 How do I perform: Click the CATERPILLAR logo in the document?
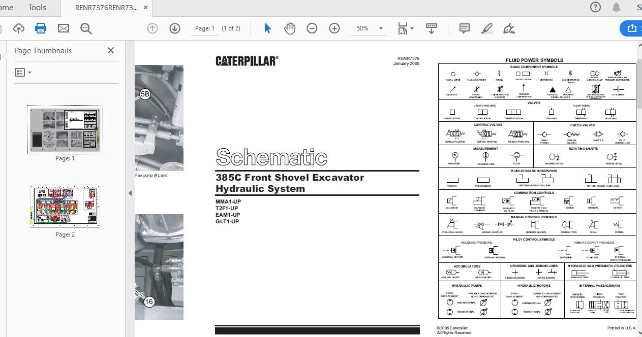click(247, 61)
